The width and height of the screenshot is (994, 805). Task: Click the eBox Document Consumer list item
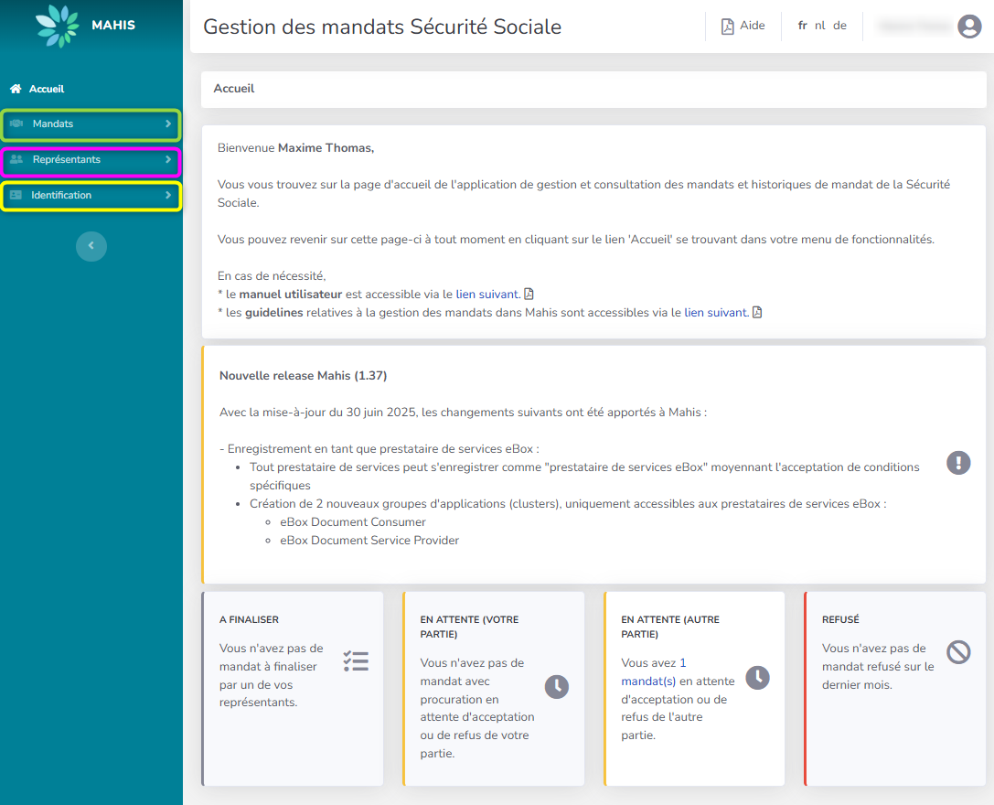(x=353, y=522)
